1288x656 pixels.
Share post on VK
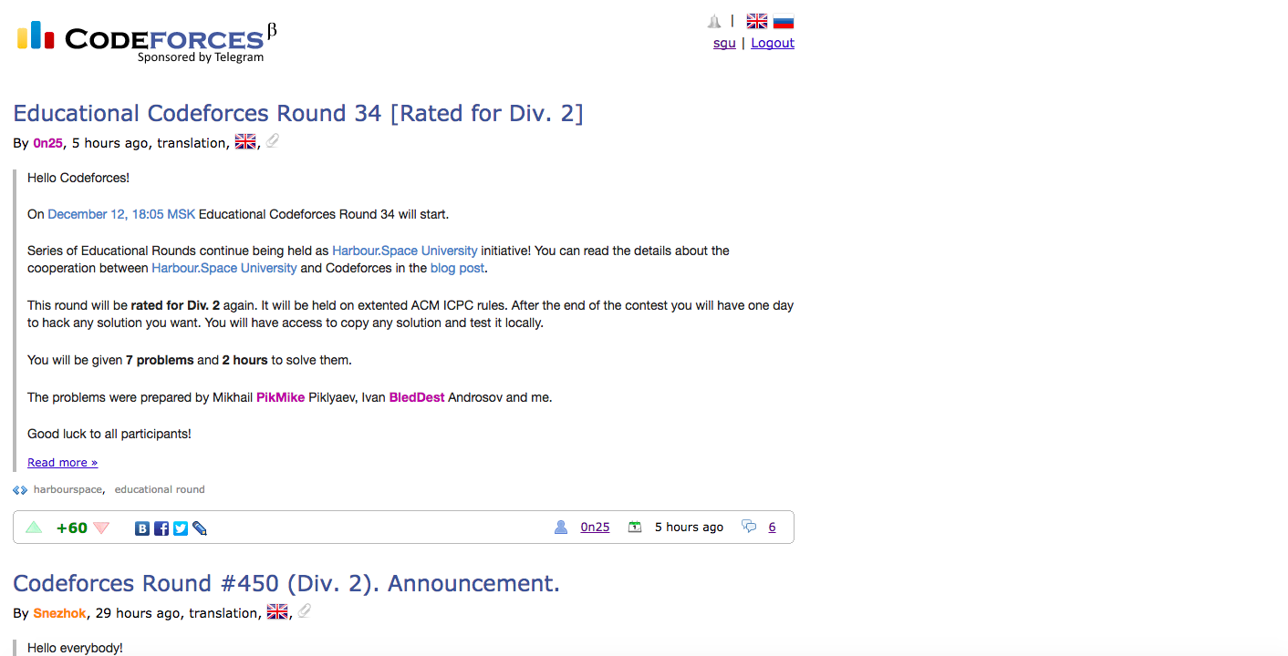[142, 528]
